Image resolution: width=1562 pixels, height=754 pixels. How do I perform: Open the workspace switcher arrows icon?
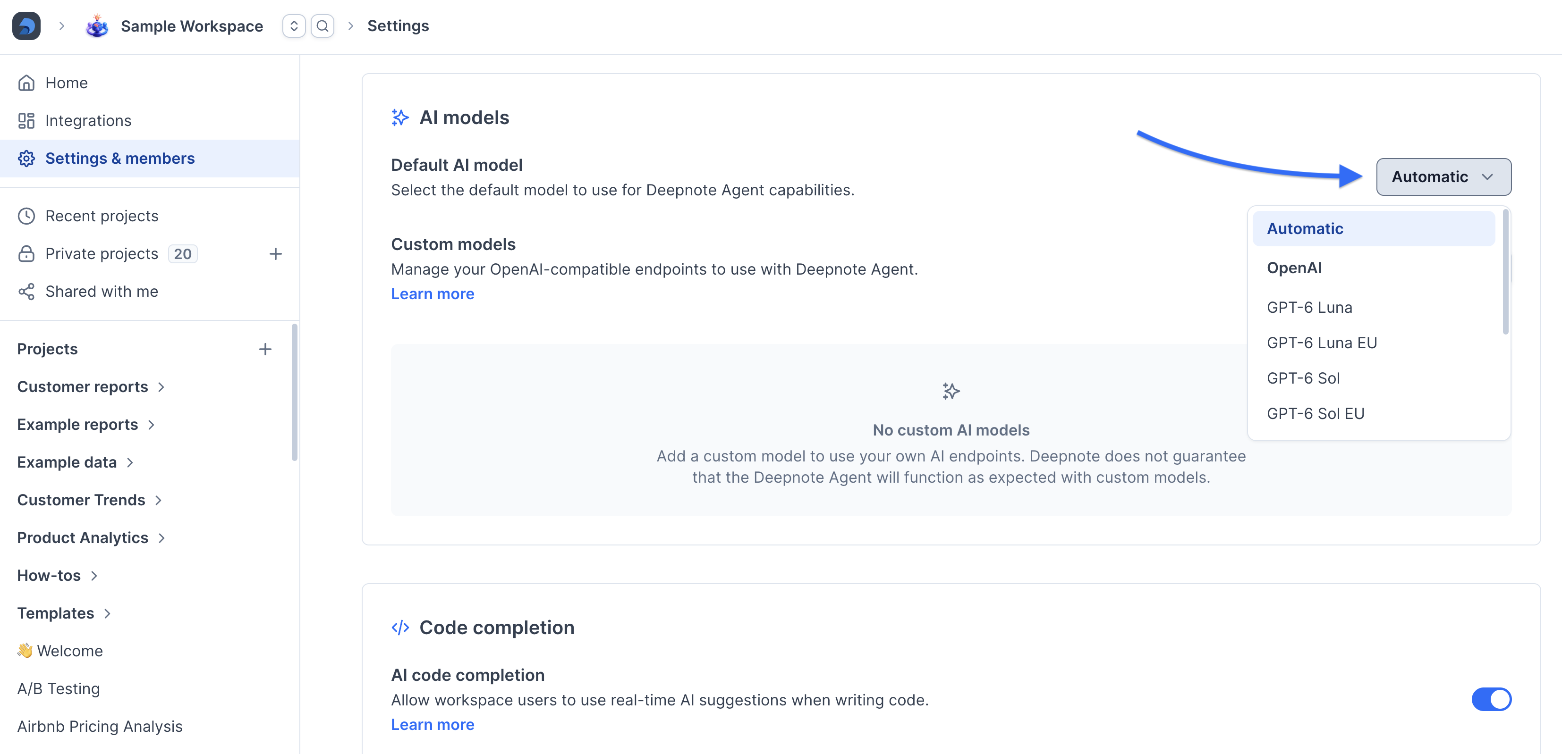(294, 26)
